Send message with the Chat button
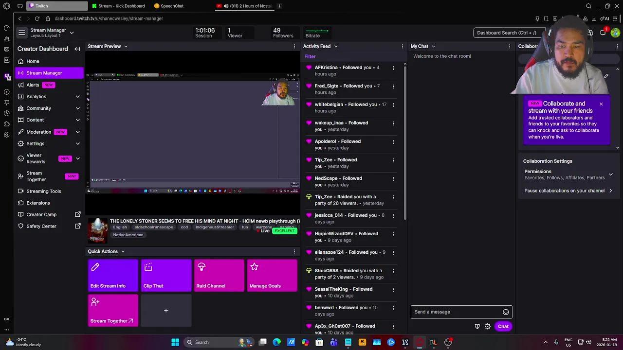Screen dimensions: 623x350 pyautogui.click(x=503, y=327)
